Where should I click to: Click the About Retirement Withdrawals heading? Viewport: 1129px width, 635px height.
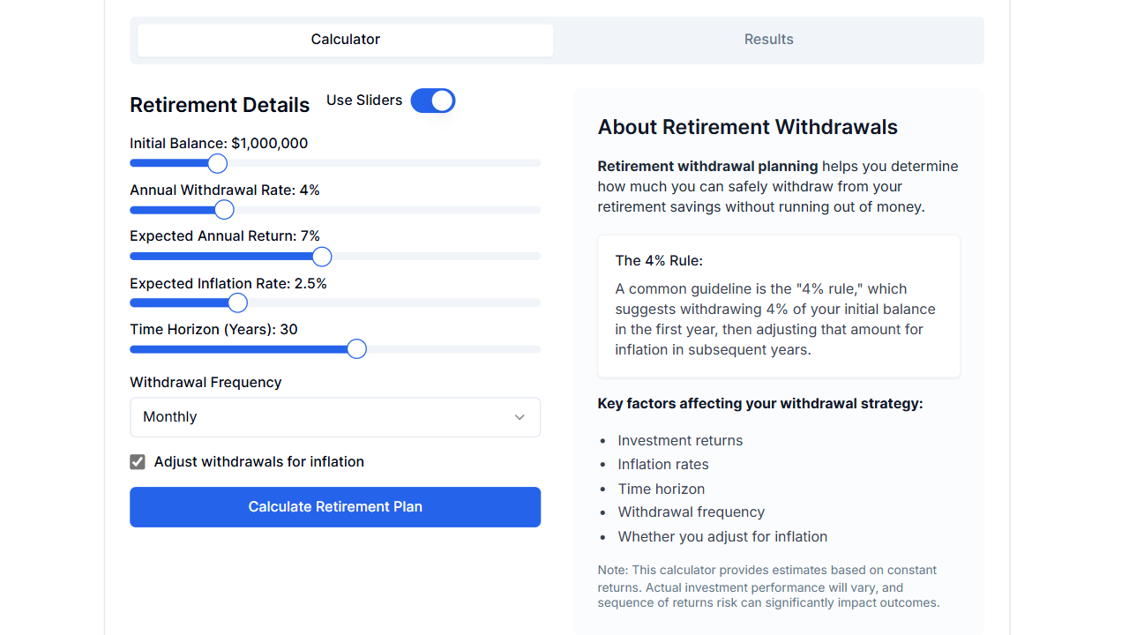[x=747, y=127]
